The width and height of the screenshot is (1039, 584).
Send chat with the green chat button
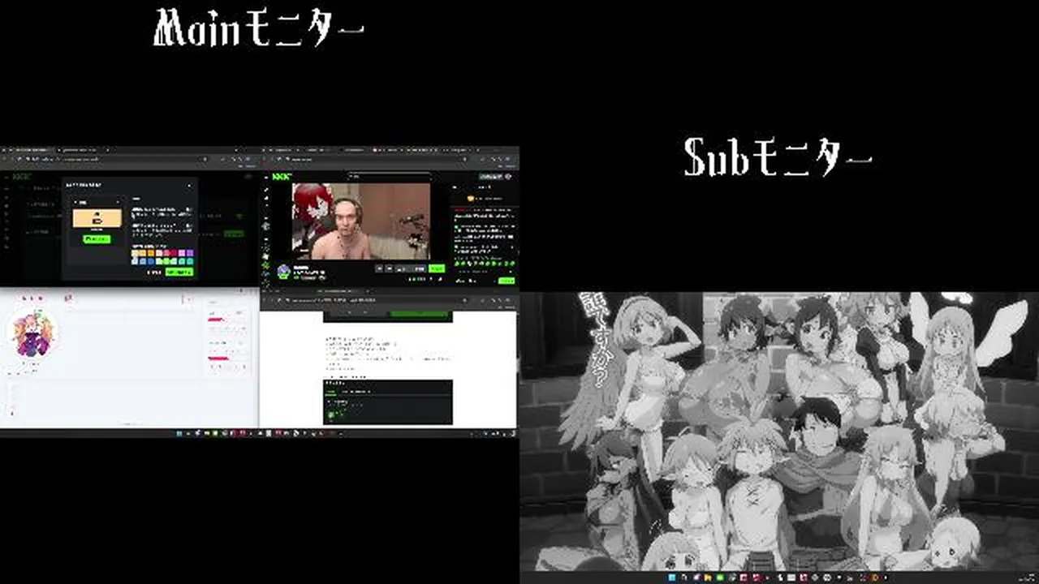tap(507, 281)
